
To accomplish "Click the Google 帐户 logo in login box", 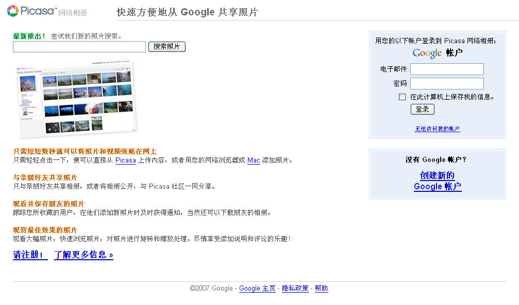I will 438,53.
